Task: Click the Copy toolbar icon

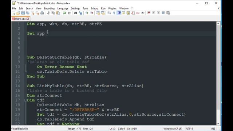Action: 53,13
